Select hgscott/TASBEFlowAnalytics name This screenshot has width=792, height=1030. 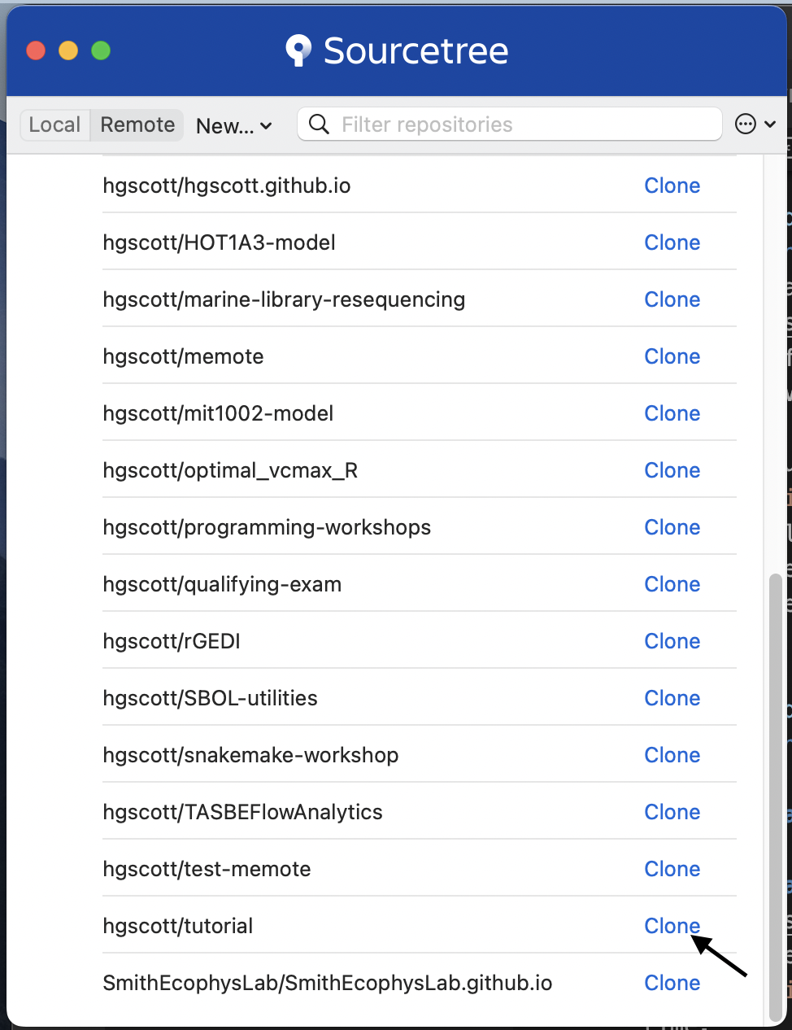click(x=242, y=812)
